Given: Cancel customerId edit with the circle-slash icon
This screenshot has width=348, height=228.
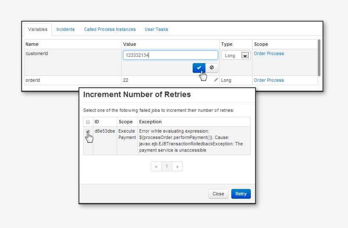Looking at the screenshot, I should click(212, 67).
